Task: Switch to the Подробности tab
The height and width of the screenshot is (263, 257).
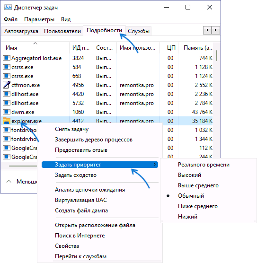Action: [104, 30]
